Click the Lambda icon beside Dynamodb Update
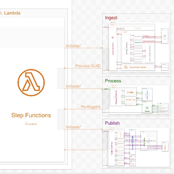 pos(126,67)
